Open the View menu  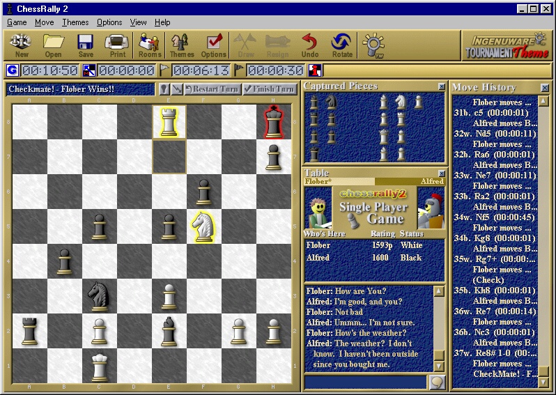(x=138, y=22)
